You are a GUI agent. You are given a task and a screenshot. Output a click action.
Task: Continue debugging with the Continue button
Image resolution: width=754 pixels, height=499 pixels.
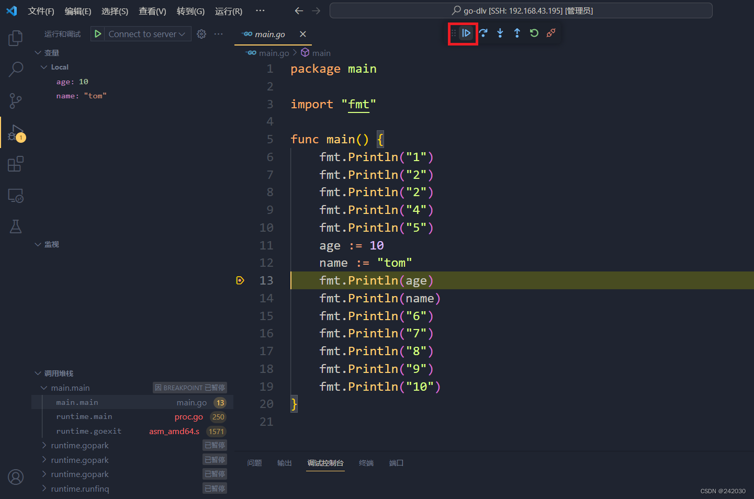point(466,33)
